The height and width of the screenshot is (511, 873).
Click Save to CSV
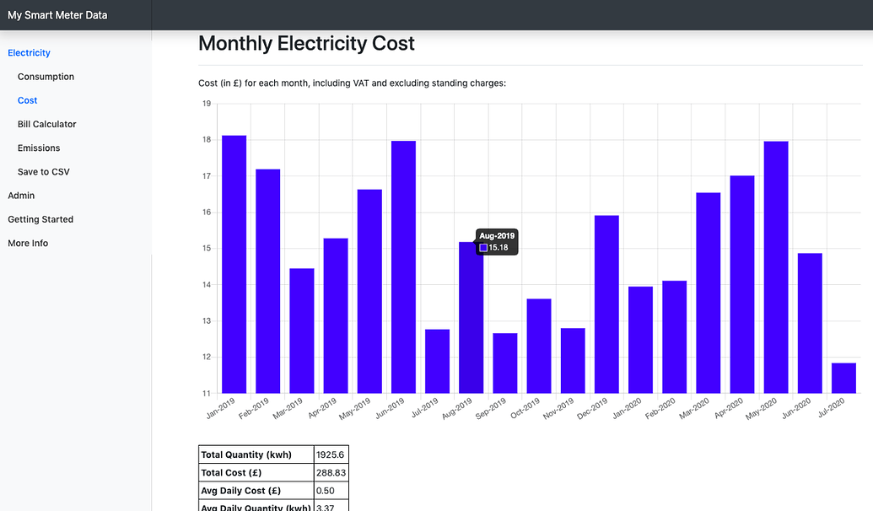coord(44,171)
